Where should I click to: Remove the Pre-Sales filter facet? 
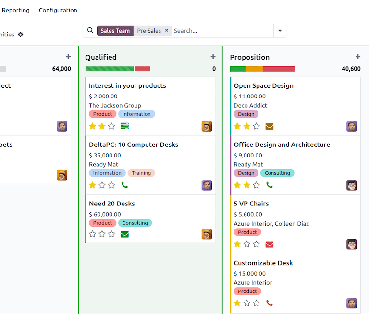(167, 30)
